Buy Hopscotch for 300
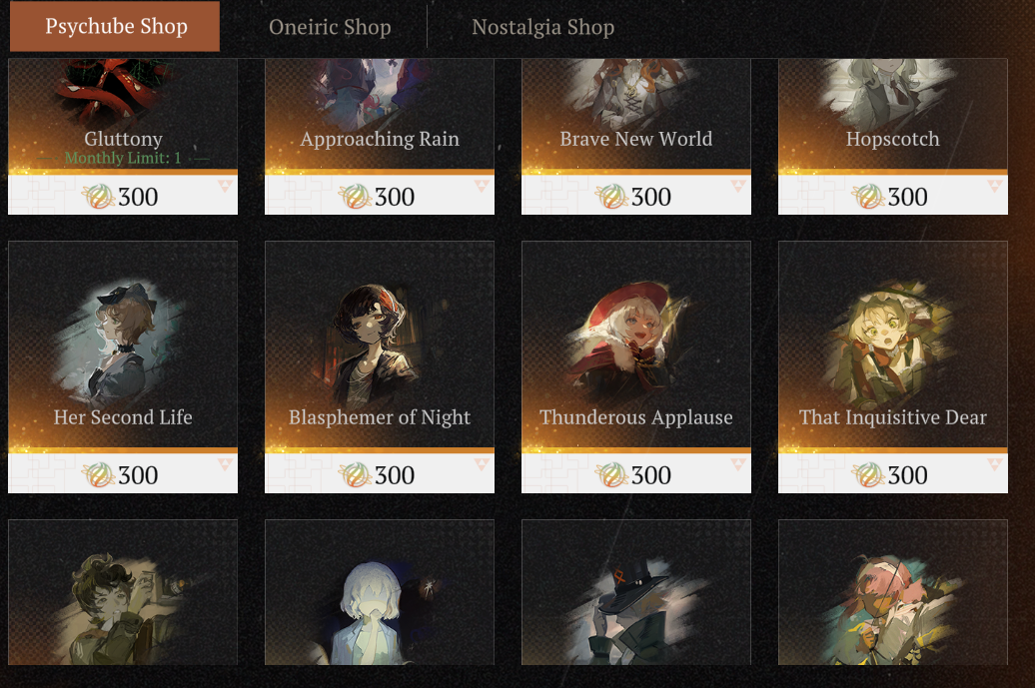Screen dimensions: 1035x688 coord(893,137)
